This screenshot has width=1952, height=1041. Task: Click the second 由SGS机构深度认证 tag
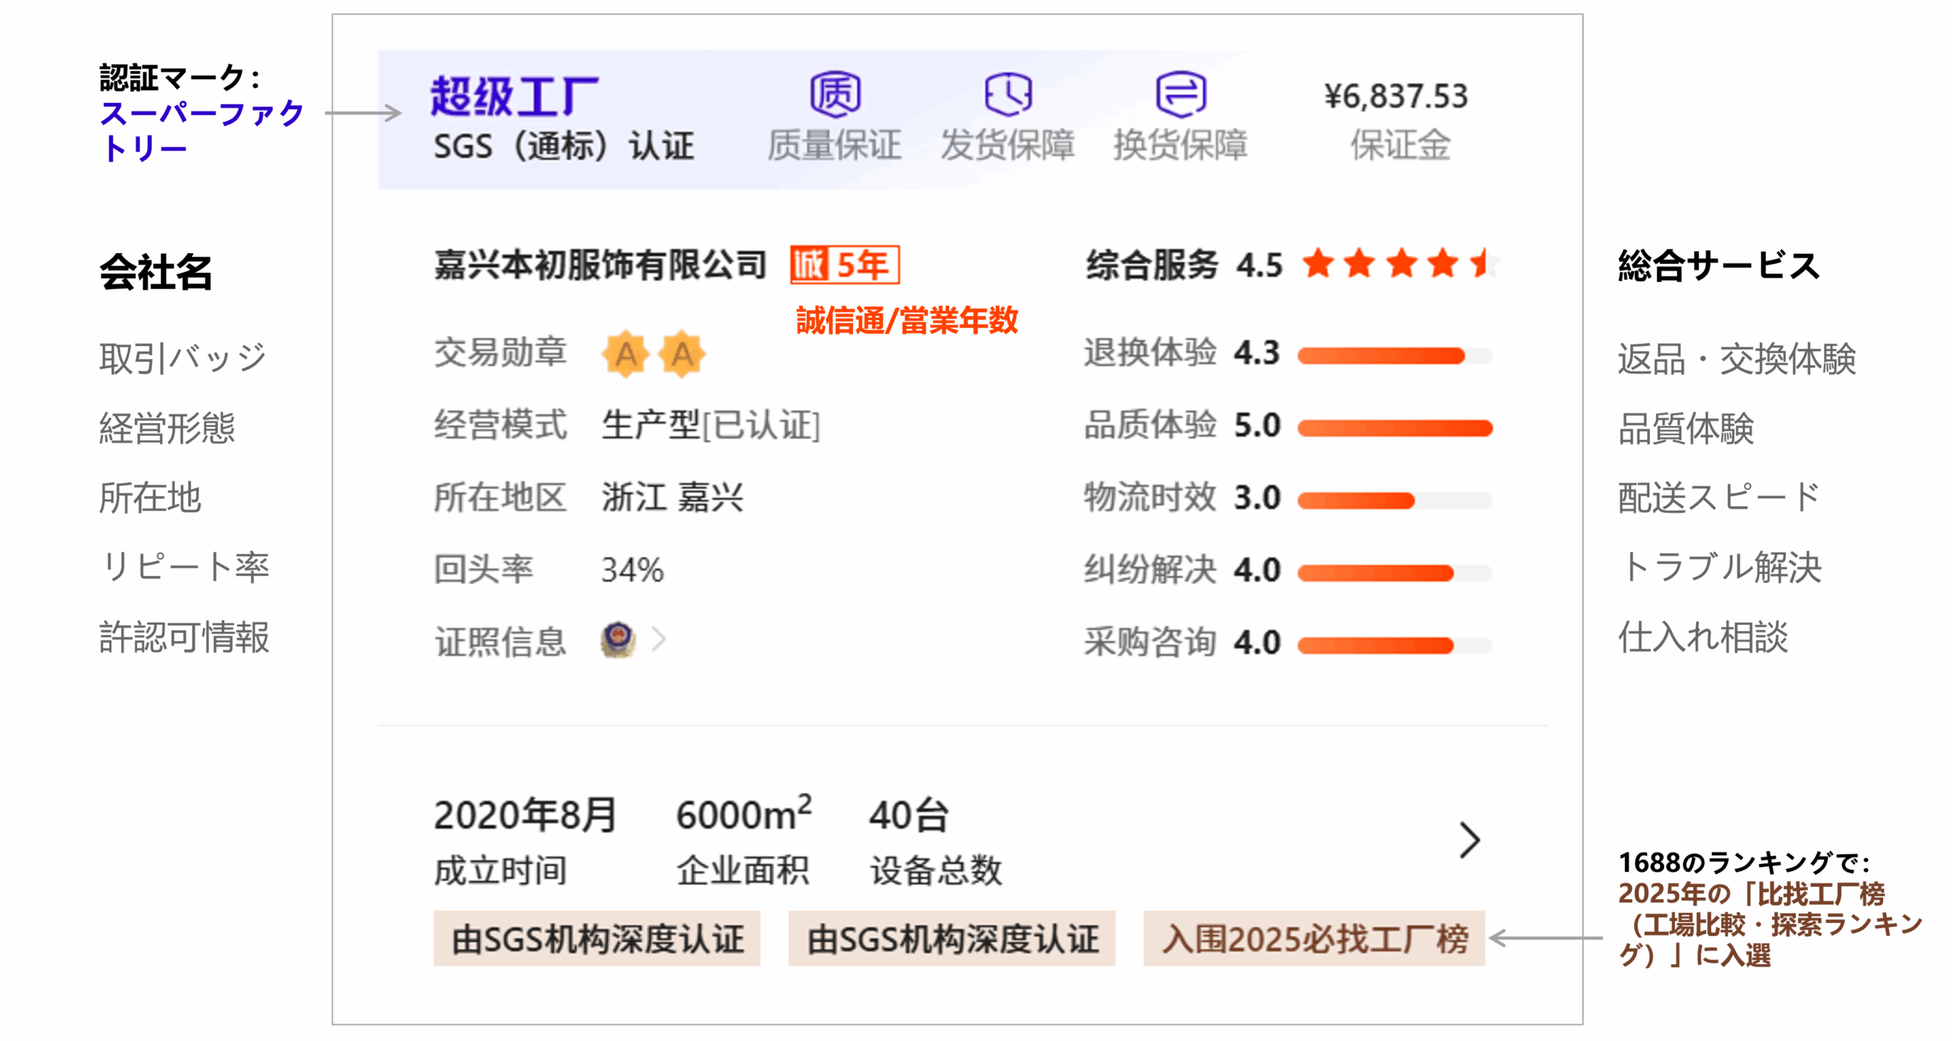[952, 939]
